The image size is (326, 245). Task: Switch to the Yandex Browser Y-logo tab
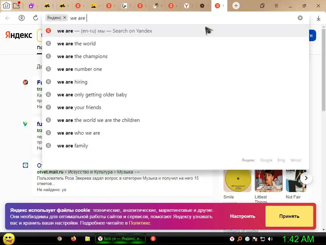point(187,6)
